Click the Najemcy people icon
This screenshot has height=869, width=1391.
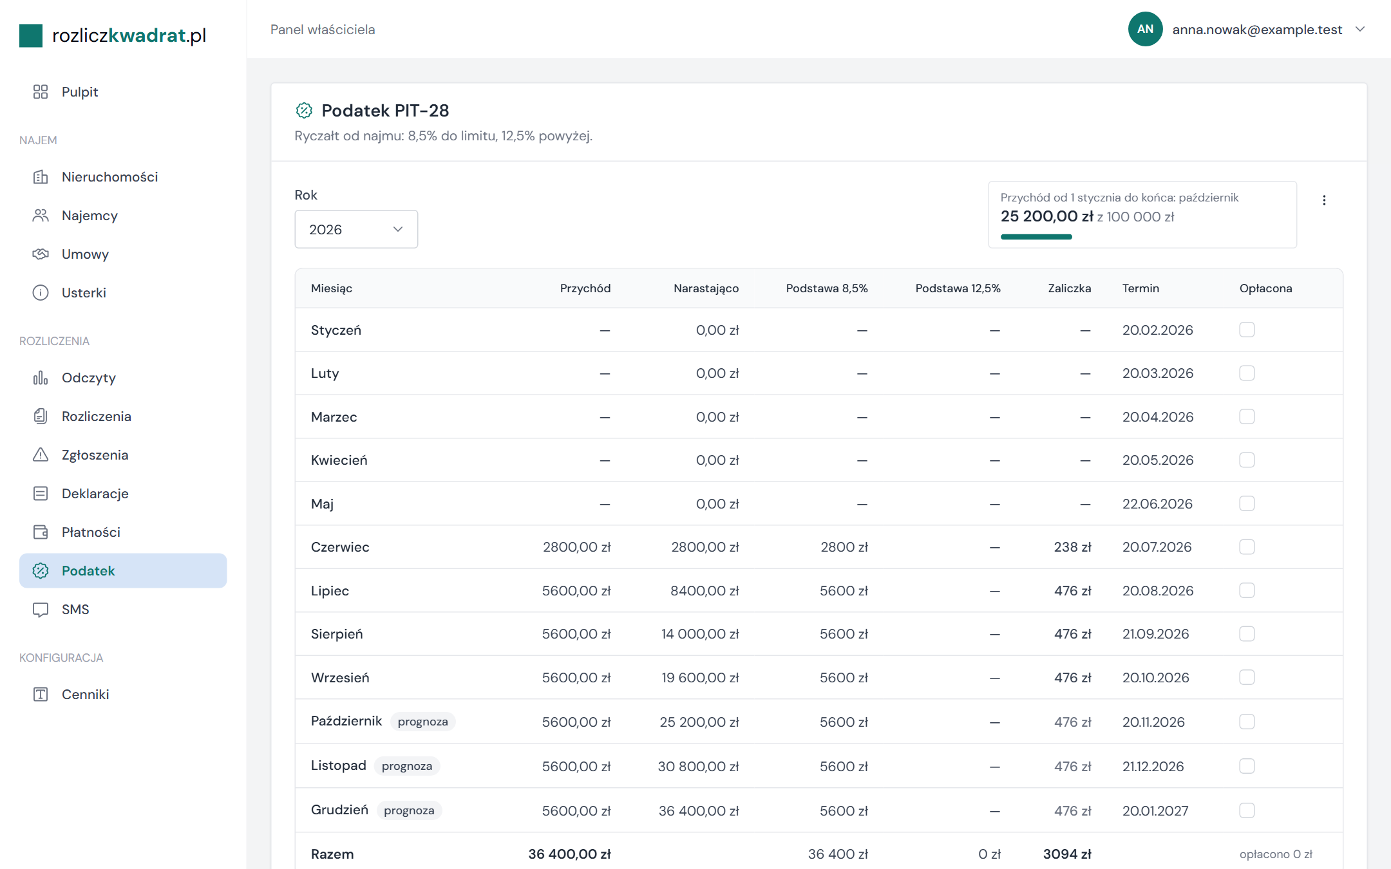pos(41,216)
